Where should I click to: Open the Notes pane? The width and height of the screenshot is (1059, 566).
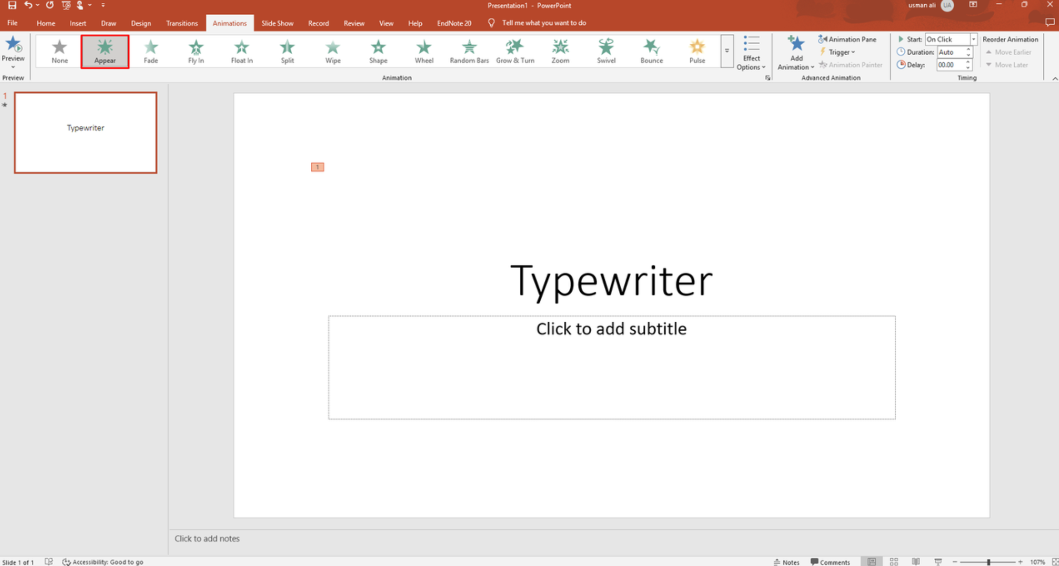(x=786, y=561)
